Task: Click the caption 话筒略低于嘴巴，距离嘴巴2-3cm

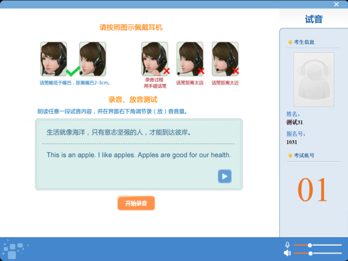Action: pyautogui.click(x=75, y=83)
